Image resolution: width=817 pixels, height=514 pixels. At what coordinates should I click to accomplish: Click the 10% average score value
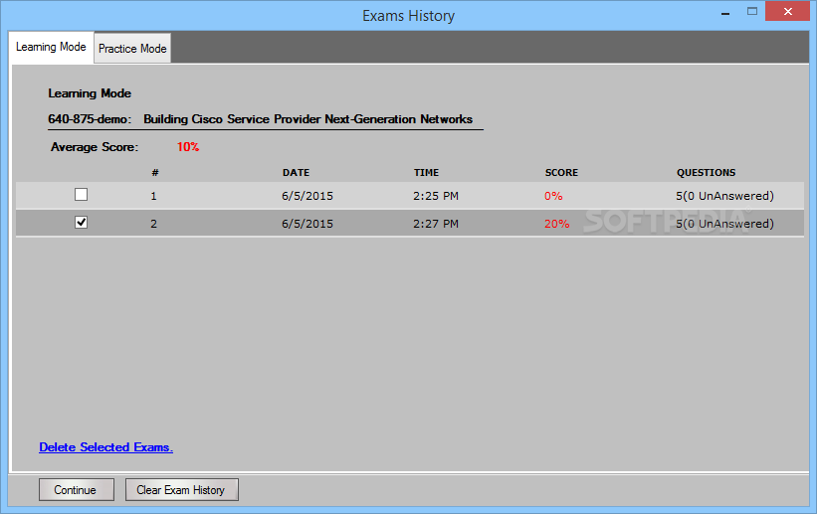[188, 147]
